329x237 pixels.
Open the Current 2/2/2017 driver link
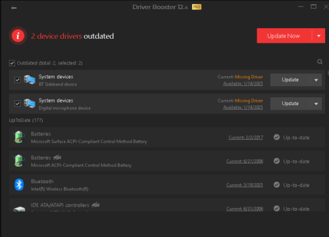[x=245, y=137]
